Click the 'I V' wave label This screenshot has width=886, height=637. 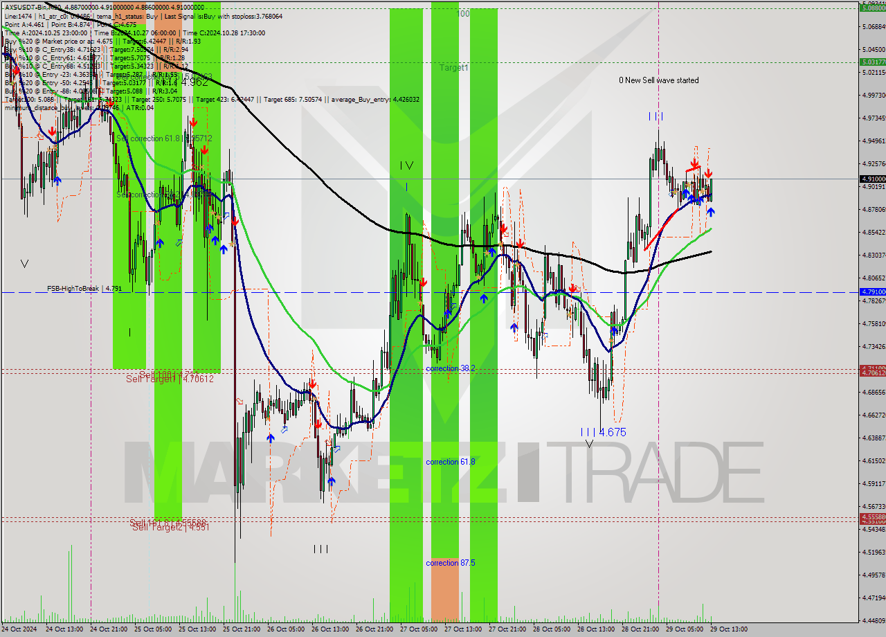tap(406, 165)
